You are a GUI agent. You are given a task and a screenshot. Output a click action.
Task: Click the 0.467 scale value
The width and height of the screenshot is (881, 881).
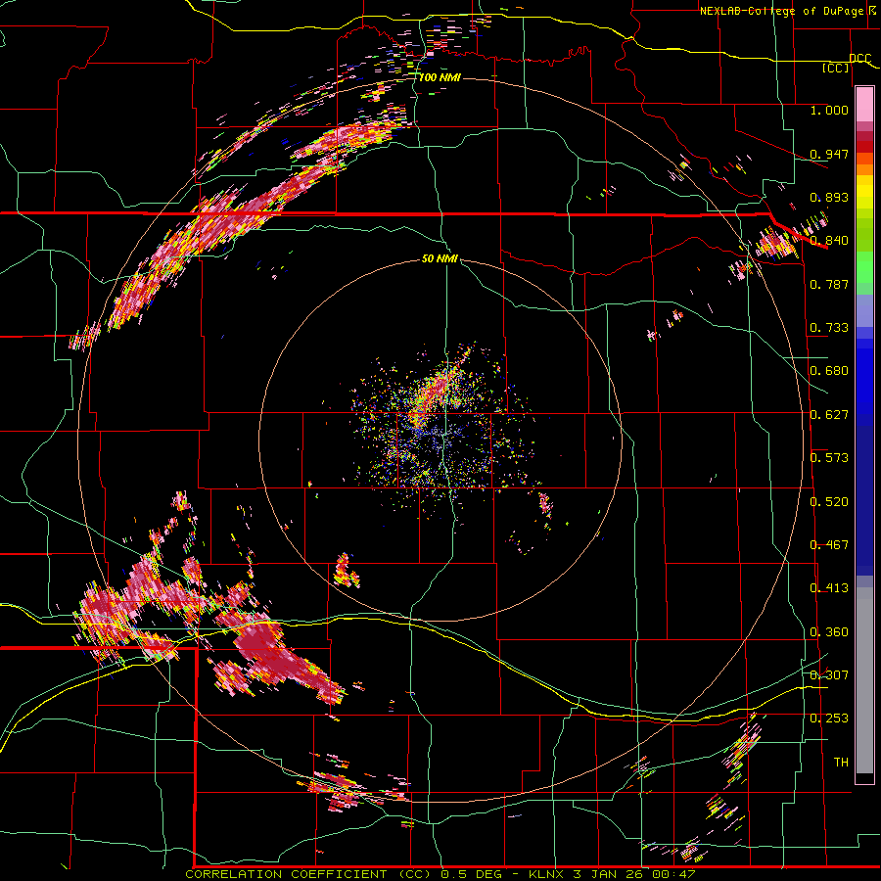829,545
